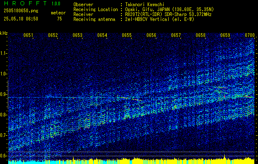Click the red meteor echo streak after 0655

pos(136,100)
